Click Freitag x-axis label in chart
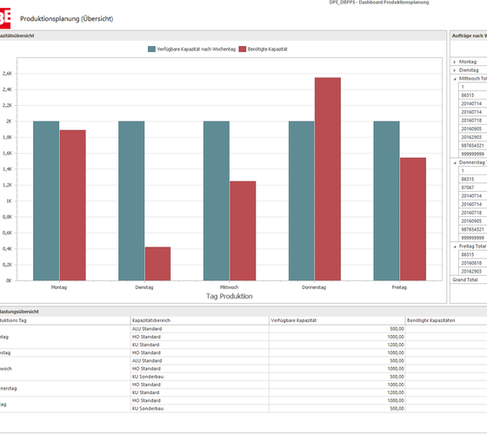The width and height of the screenshot is (487, 434). (399, 287)
